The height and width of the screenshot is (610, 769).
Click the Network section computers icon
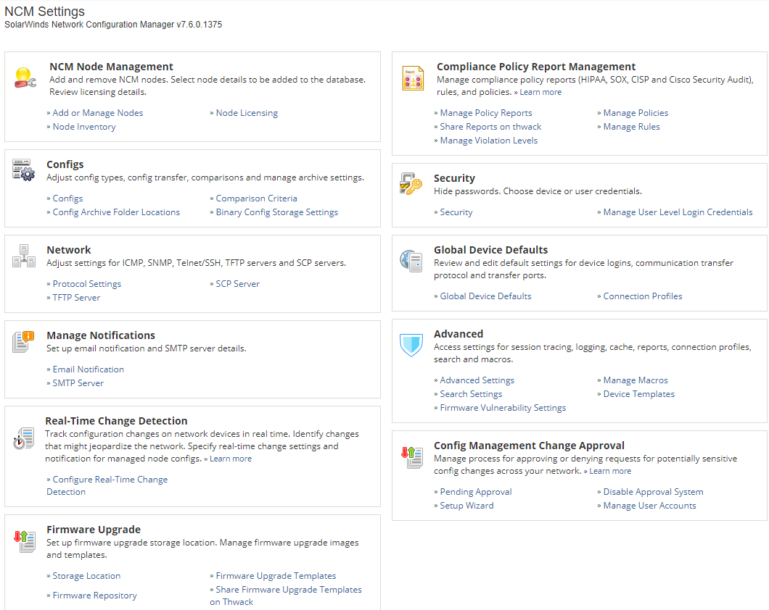(x=23, y=256)
